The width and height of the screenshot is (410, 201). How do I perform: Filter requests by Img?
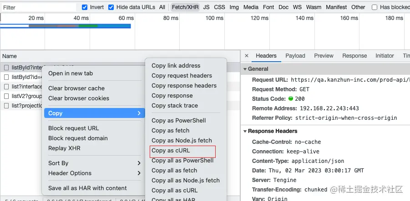pyautogui.click(x=234, y=7)
